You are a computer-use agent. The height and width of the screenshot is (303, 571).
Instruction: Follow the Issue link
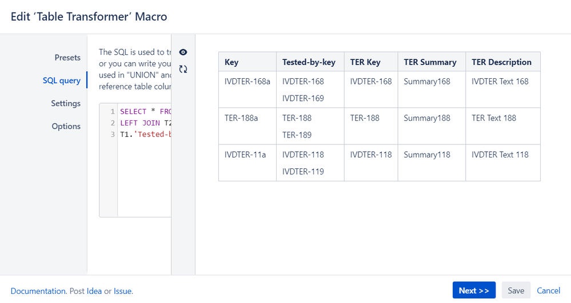[122, 291]
